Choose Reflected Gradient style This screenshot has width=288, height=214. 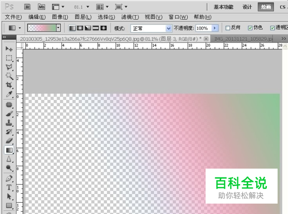pos(96,28)
